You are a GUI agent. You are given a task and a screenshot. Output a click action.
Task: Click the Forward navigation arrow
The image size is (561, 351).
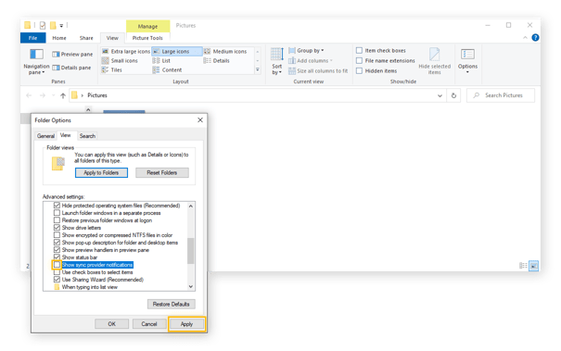(x=43, y=95)
